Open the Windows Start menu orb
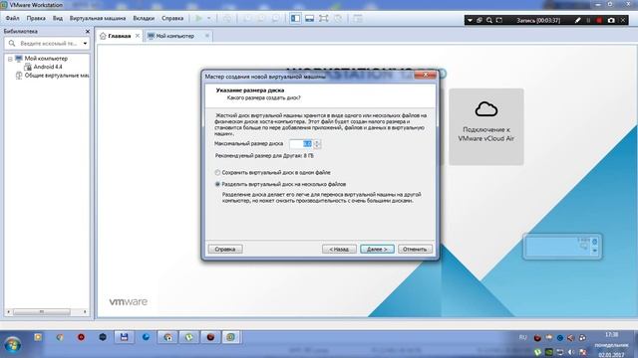Viewport: 638px width, 358px height. [x=13, y=345]
